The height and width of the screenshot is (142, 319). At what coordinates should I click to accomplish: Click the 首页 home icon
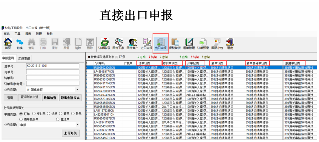pos(8,43)
